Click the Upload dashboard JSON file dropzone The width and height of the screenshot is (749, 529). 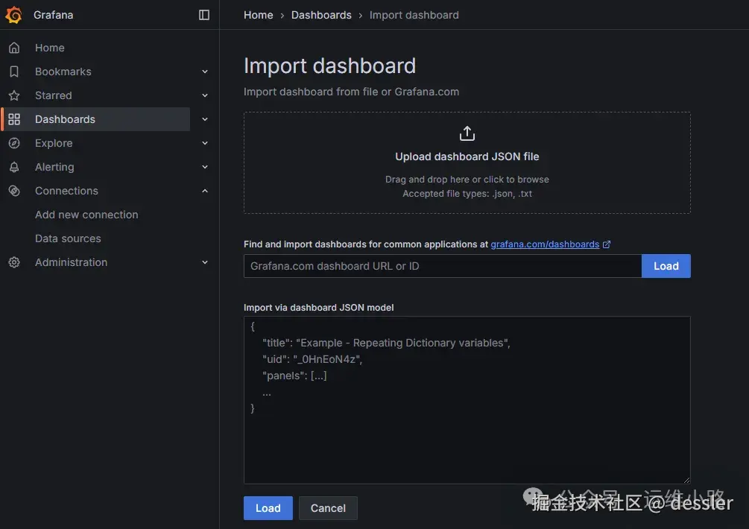[x=467, y=163]
